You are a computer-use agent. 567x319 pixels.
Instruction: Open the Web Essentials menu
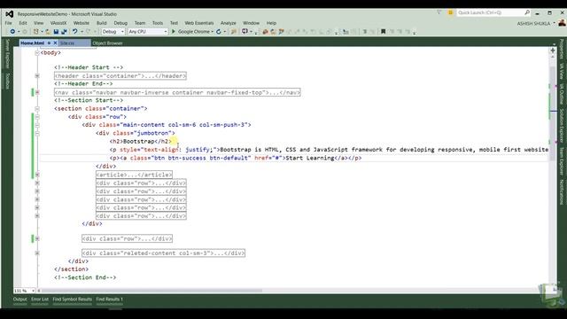pos(199,23)
